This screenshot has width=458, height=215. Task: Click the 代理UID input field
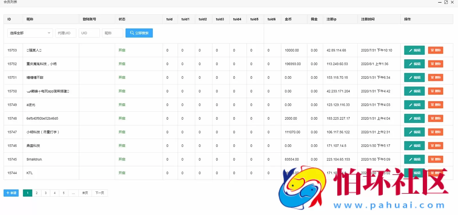click(66, 33)
